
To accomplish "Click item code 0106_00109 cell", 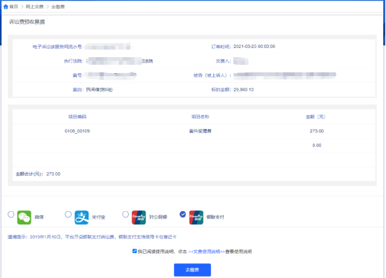I will pos(77,131).
